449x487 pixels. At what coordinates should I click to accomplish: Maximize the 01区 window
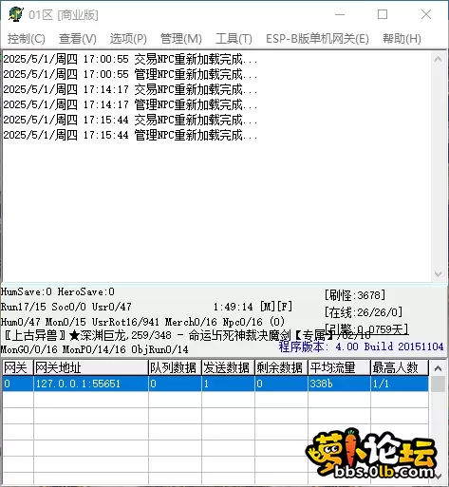(x=383, y=14)
